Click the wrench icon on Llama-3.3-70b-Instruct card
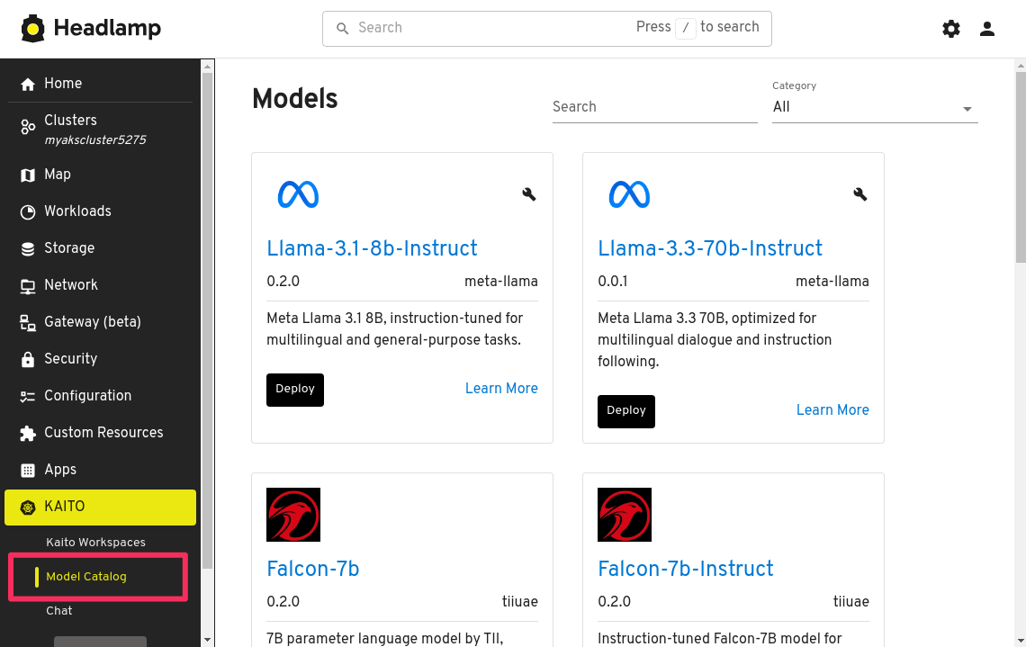Image resolution: width=1026 pixels, height=647 pixels. pos(860,193)
